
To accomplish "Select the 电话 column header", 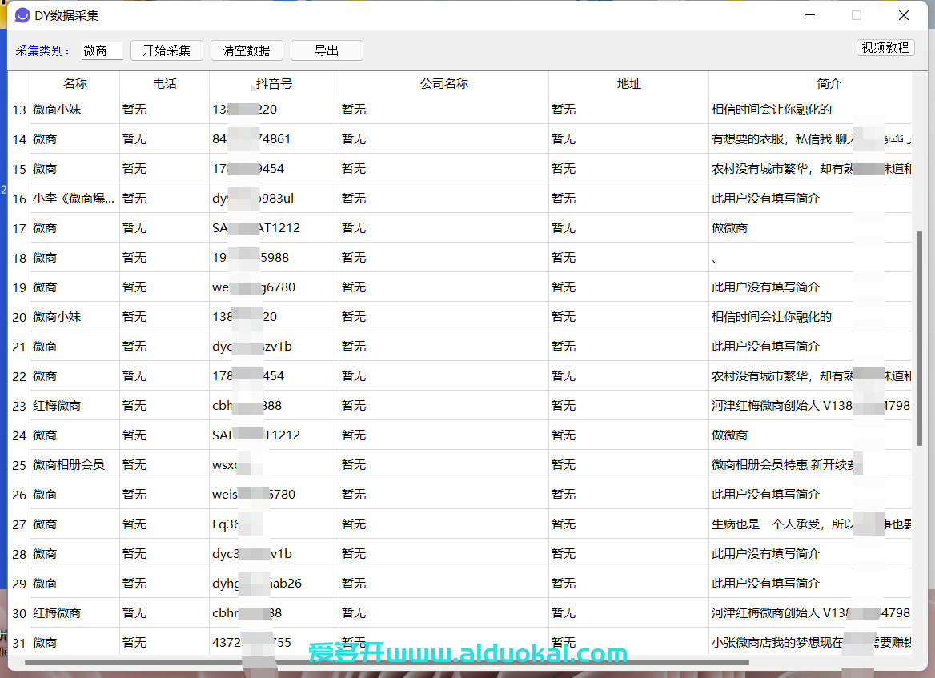I will pos(164,84).
